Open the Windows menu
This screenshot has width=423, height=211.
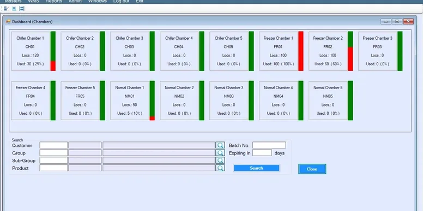click(98, 1)
